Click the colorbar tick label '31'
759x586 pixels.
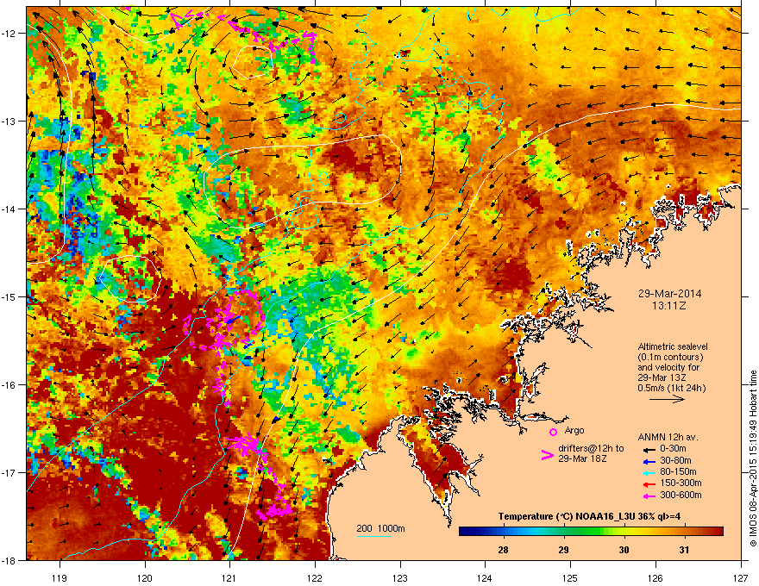coord(684,550)
